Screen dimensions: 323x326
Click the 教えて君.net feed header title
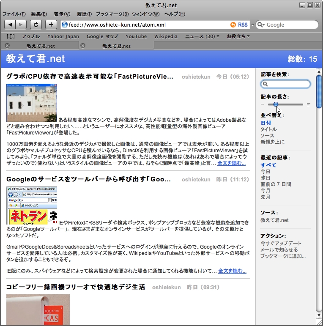click(x=36, y=59)
